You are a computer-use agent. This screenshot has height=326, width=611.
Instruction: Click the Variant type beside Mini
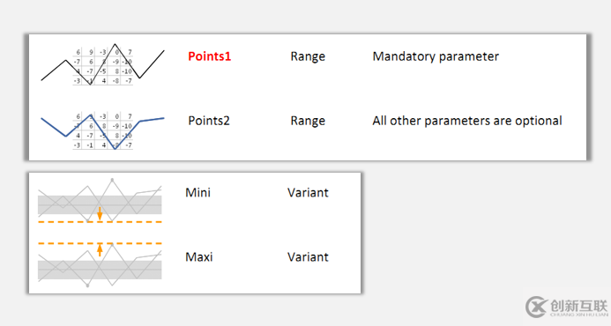[x=308, y=193]
